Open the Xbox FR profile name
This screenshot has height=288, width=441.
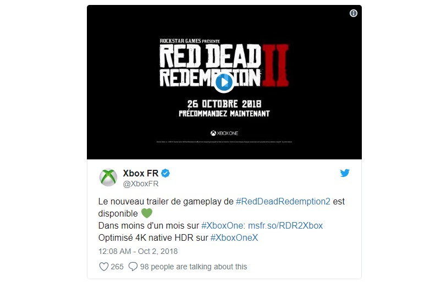click(x=141, y=173)
